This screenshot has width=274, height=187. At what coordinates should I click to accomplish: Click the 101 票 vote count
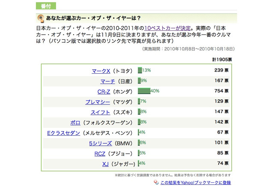coord(221,142)
